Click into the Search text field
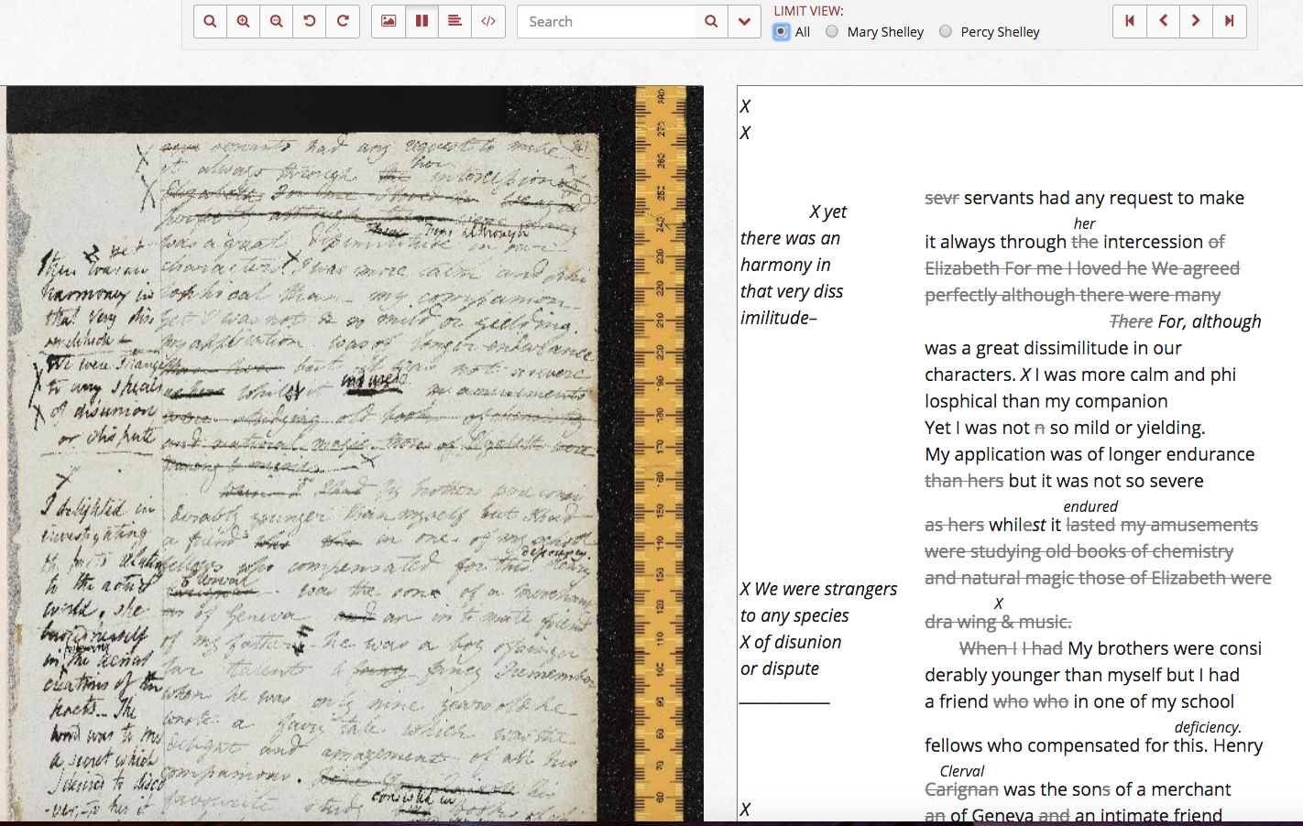 coord(607,21)
